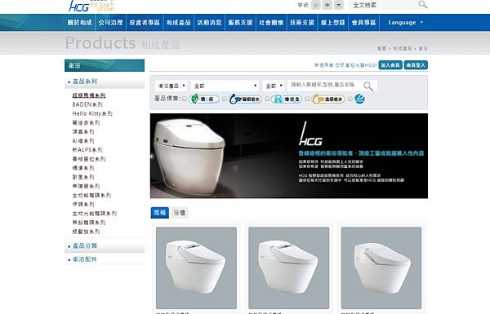490x314 pixels.
Task: Open the 超級馬桶系列 sidebar link
Action: click(89, 95)
